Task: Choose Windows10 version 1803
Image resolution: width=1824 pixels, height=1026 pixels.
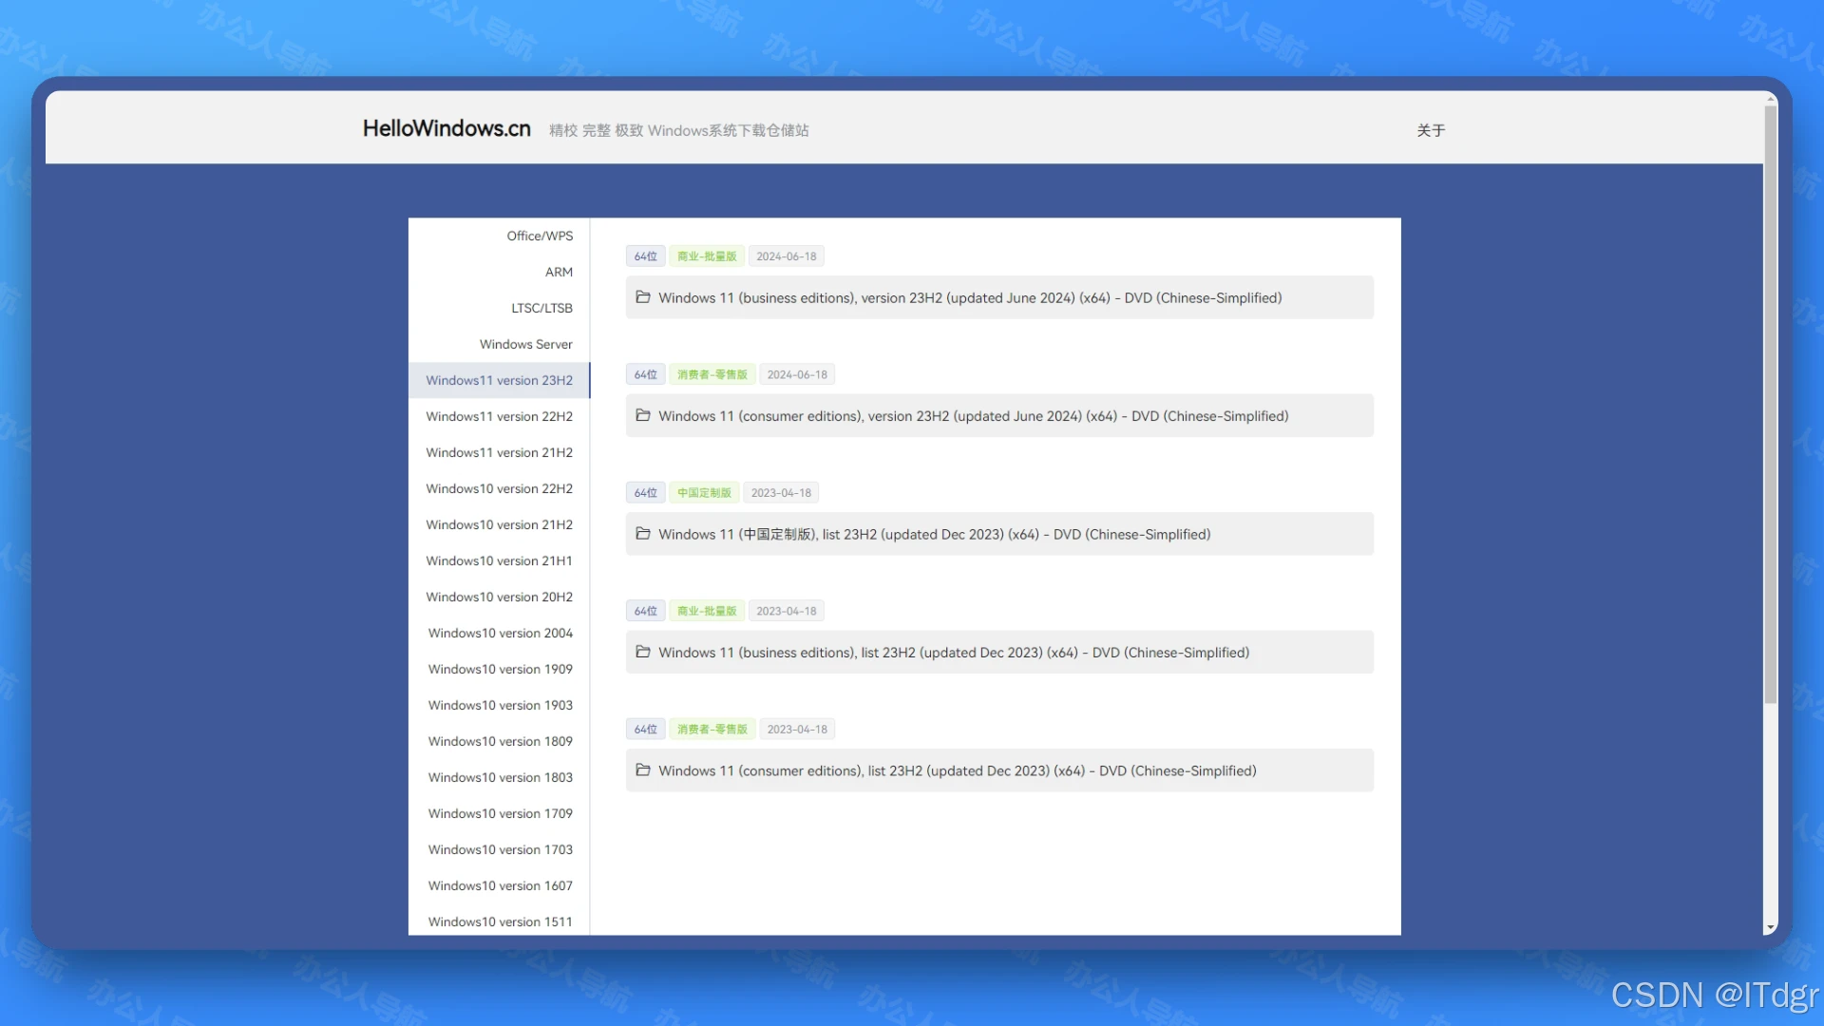Action: (500, 777)
